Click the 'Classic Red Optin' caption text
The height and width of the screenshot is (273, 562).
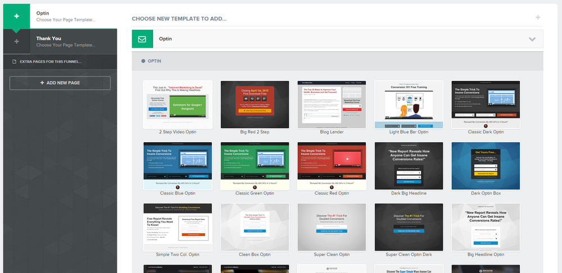click(332, 193)
